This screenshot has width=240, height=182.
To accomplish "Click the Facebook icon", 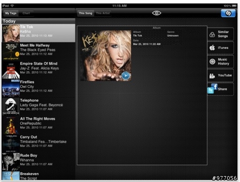I will tap(215, 86).
